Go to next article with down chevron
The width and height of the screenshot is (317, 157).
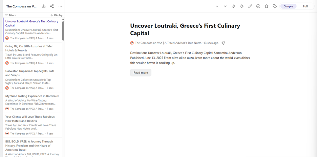click(x=225, y=6)
